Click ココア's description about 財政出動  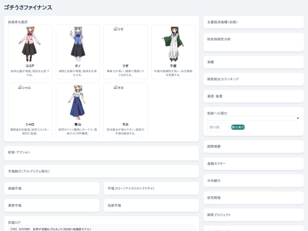[x=30, y=73]
